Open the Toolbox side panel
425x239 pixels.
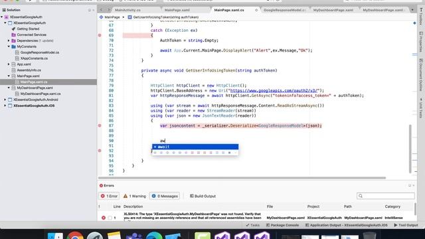[421, 17]
